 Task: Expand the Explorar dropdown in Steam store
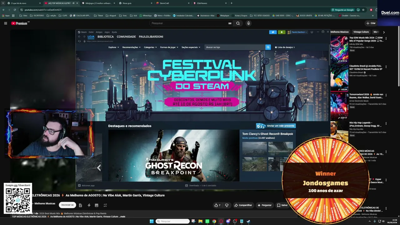(114, 47)
